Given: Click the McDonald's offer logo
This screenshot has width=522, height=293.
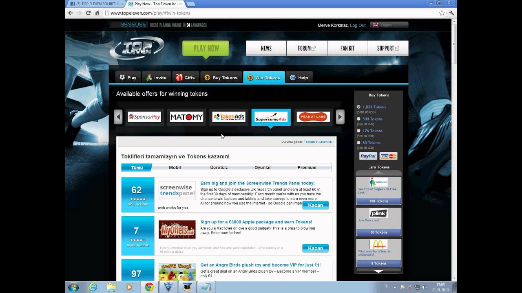Looking at the screenshot, I should tap(378, 244).
